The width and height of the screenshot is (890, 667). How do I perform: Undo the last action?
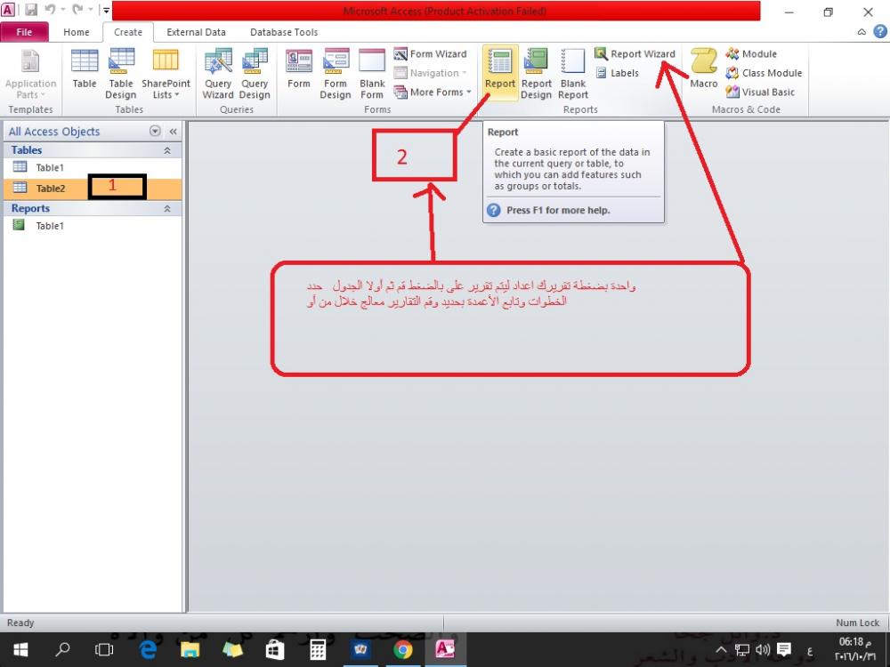pos(50,10)
